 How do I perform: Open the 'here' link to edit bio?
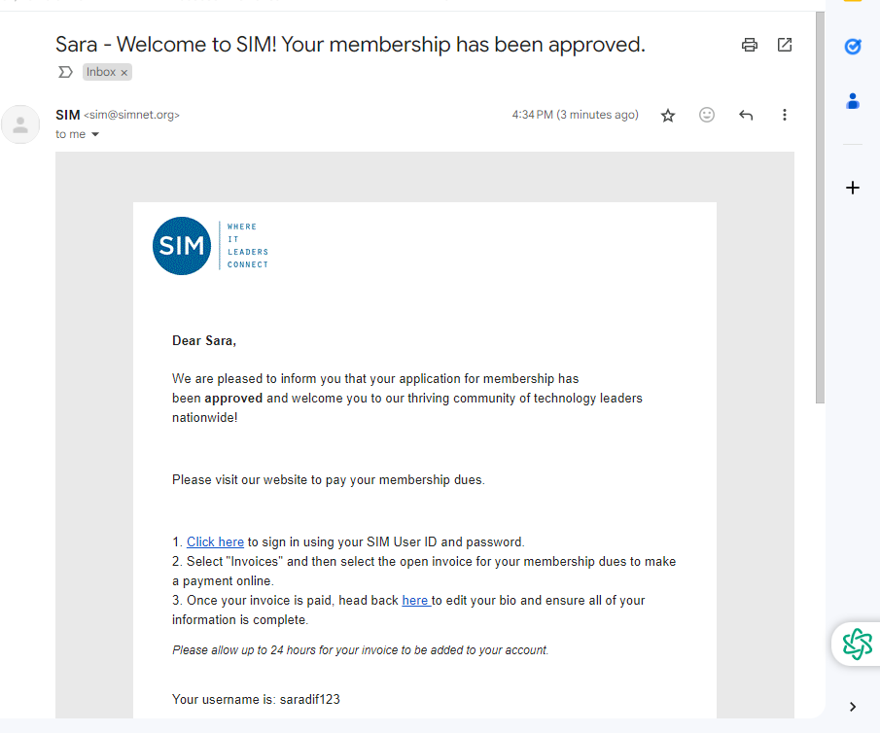416,601
